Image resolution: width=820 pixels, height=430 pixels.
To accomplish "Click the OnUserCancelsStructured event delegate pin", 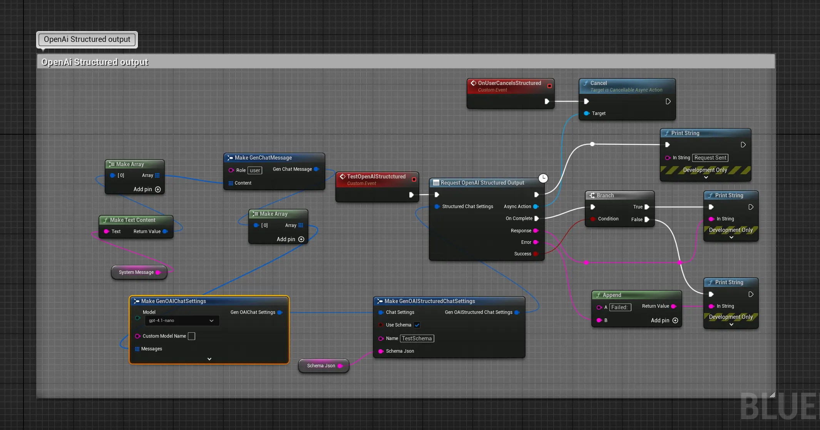I will [549, 86].
